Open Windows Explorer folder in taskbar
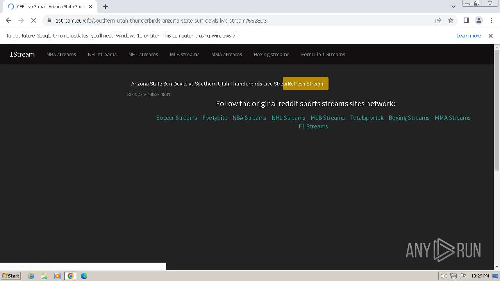 coord(44,276)
